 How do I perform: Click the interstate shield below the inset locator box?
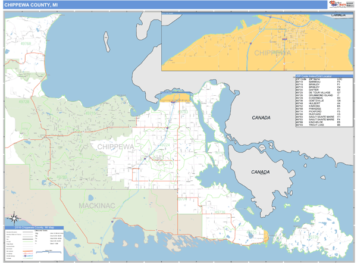(173, 102)
